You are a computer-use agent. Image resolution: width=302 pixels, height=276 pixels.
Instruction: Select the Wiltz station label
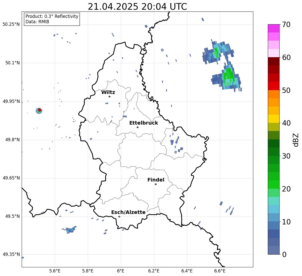pos(108,92)
